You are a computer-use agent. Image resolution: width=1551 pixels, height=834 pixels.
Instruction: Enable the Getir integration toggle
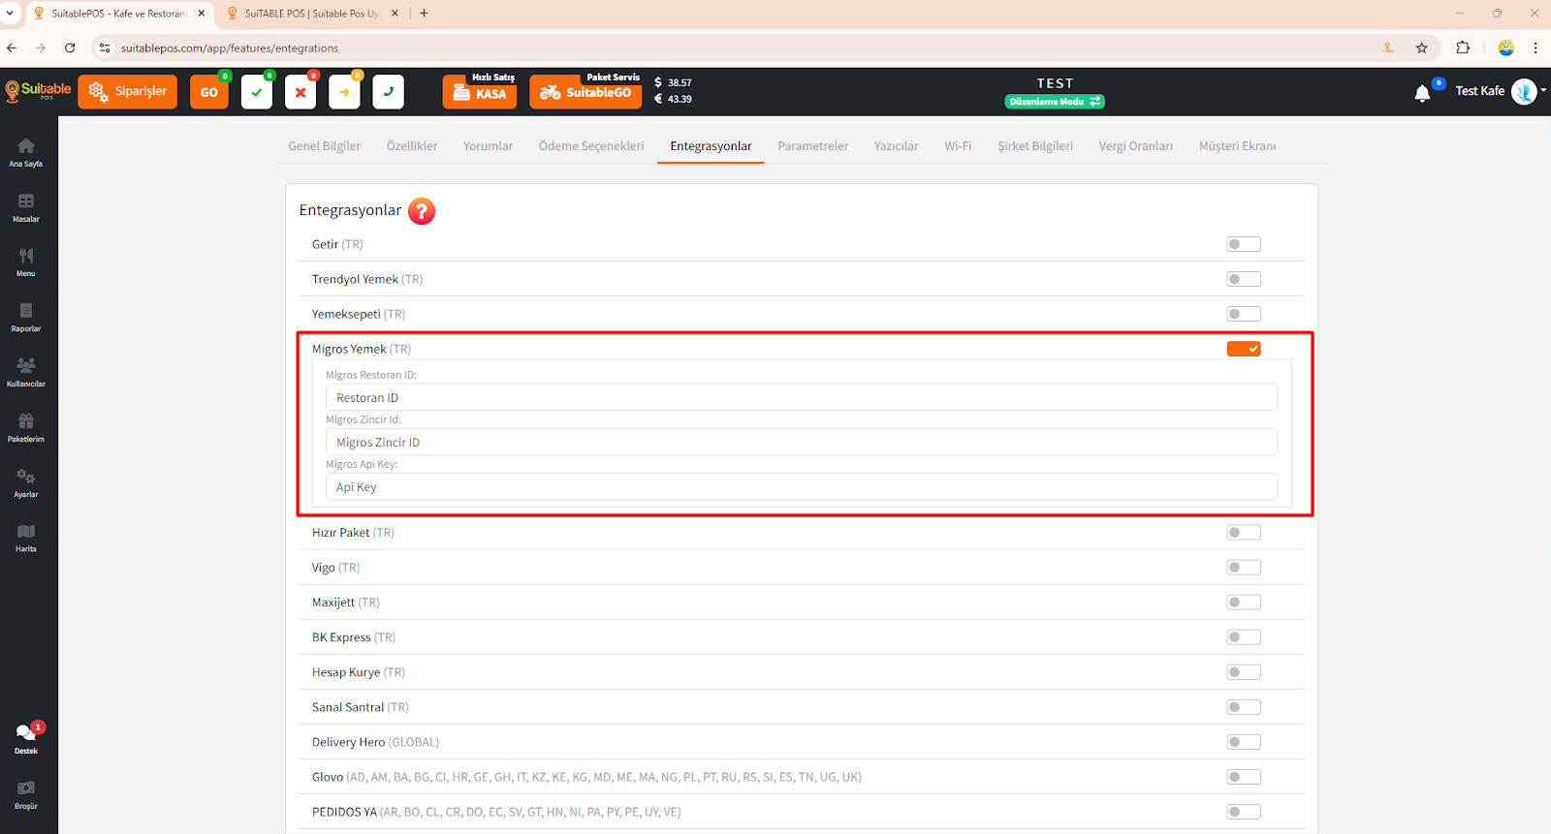(1244, 244)
